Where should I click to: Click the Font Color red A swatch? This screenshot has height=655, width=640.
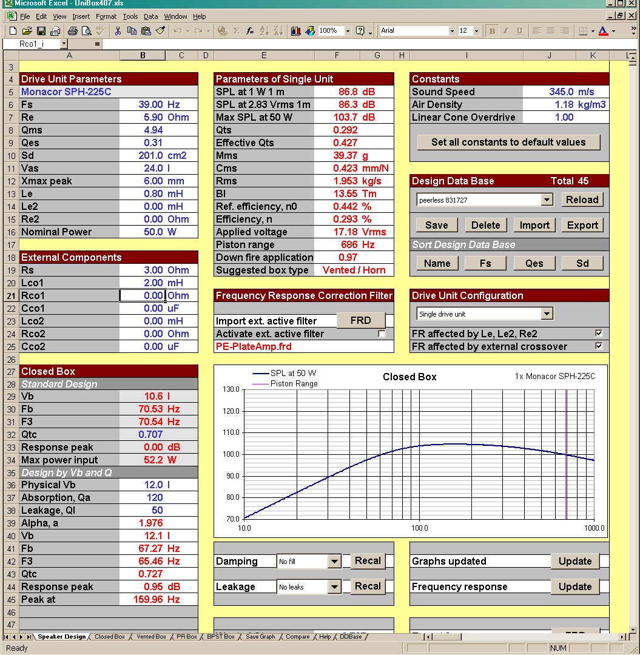tap(603, 31)
